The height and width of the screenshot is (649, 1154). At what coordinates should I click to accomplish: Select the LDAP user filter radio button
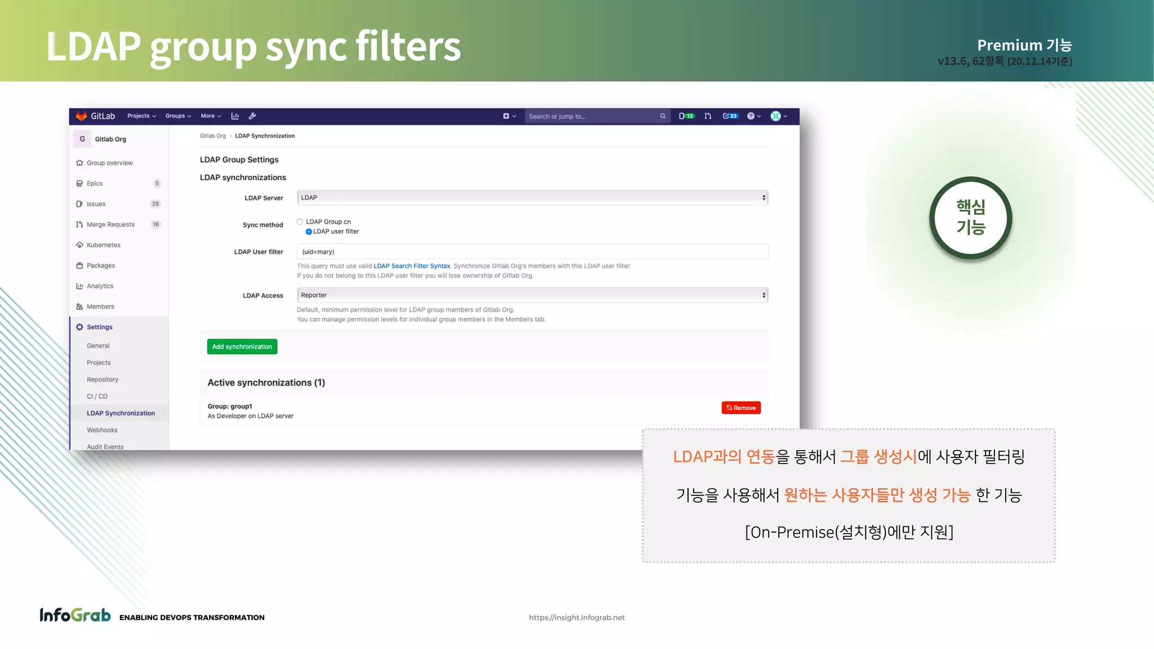tap(309, 232)
